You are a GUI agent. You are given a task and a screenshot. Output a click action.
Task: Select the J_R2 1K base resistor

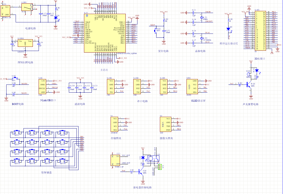coord(131,172)
